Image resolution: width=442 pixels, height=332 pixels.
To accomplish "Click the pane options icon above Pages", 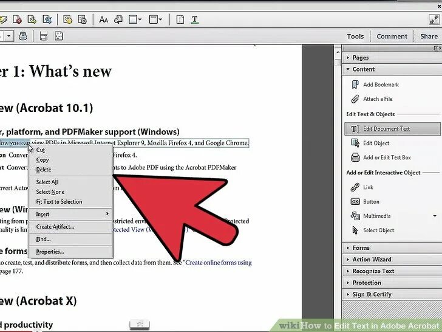I will [x=438, y=48].
